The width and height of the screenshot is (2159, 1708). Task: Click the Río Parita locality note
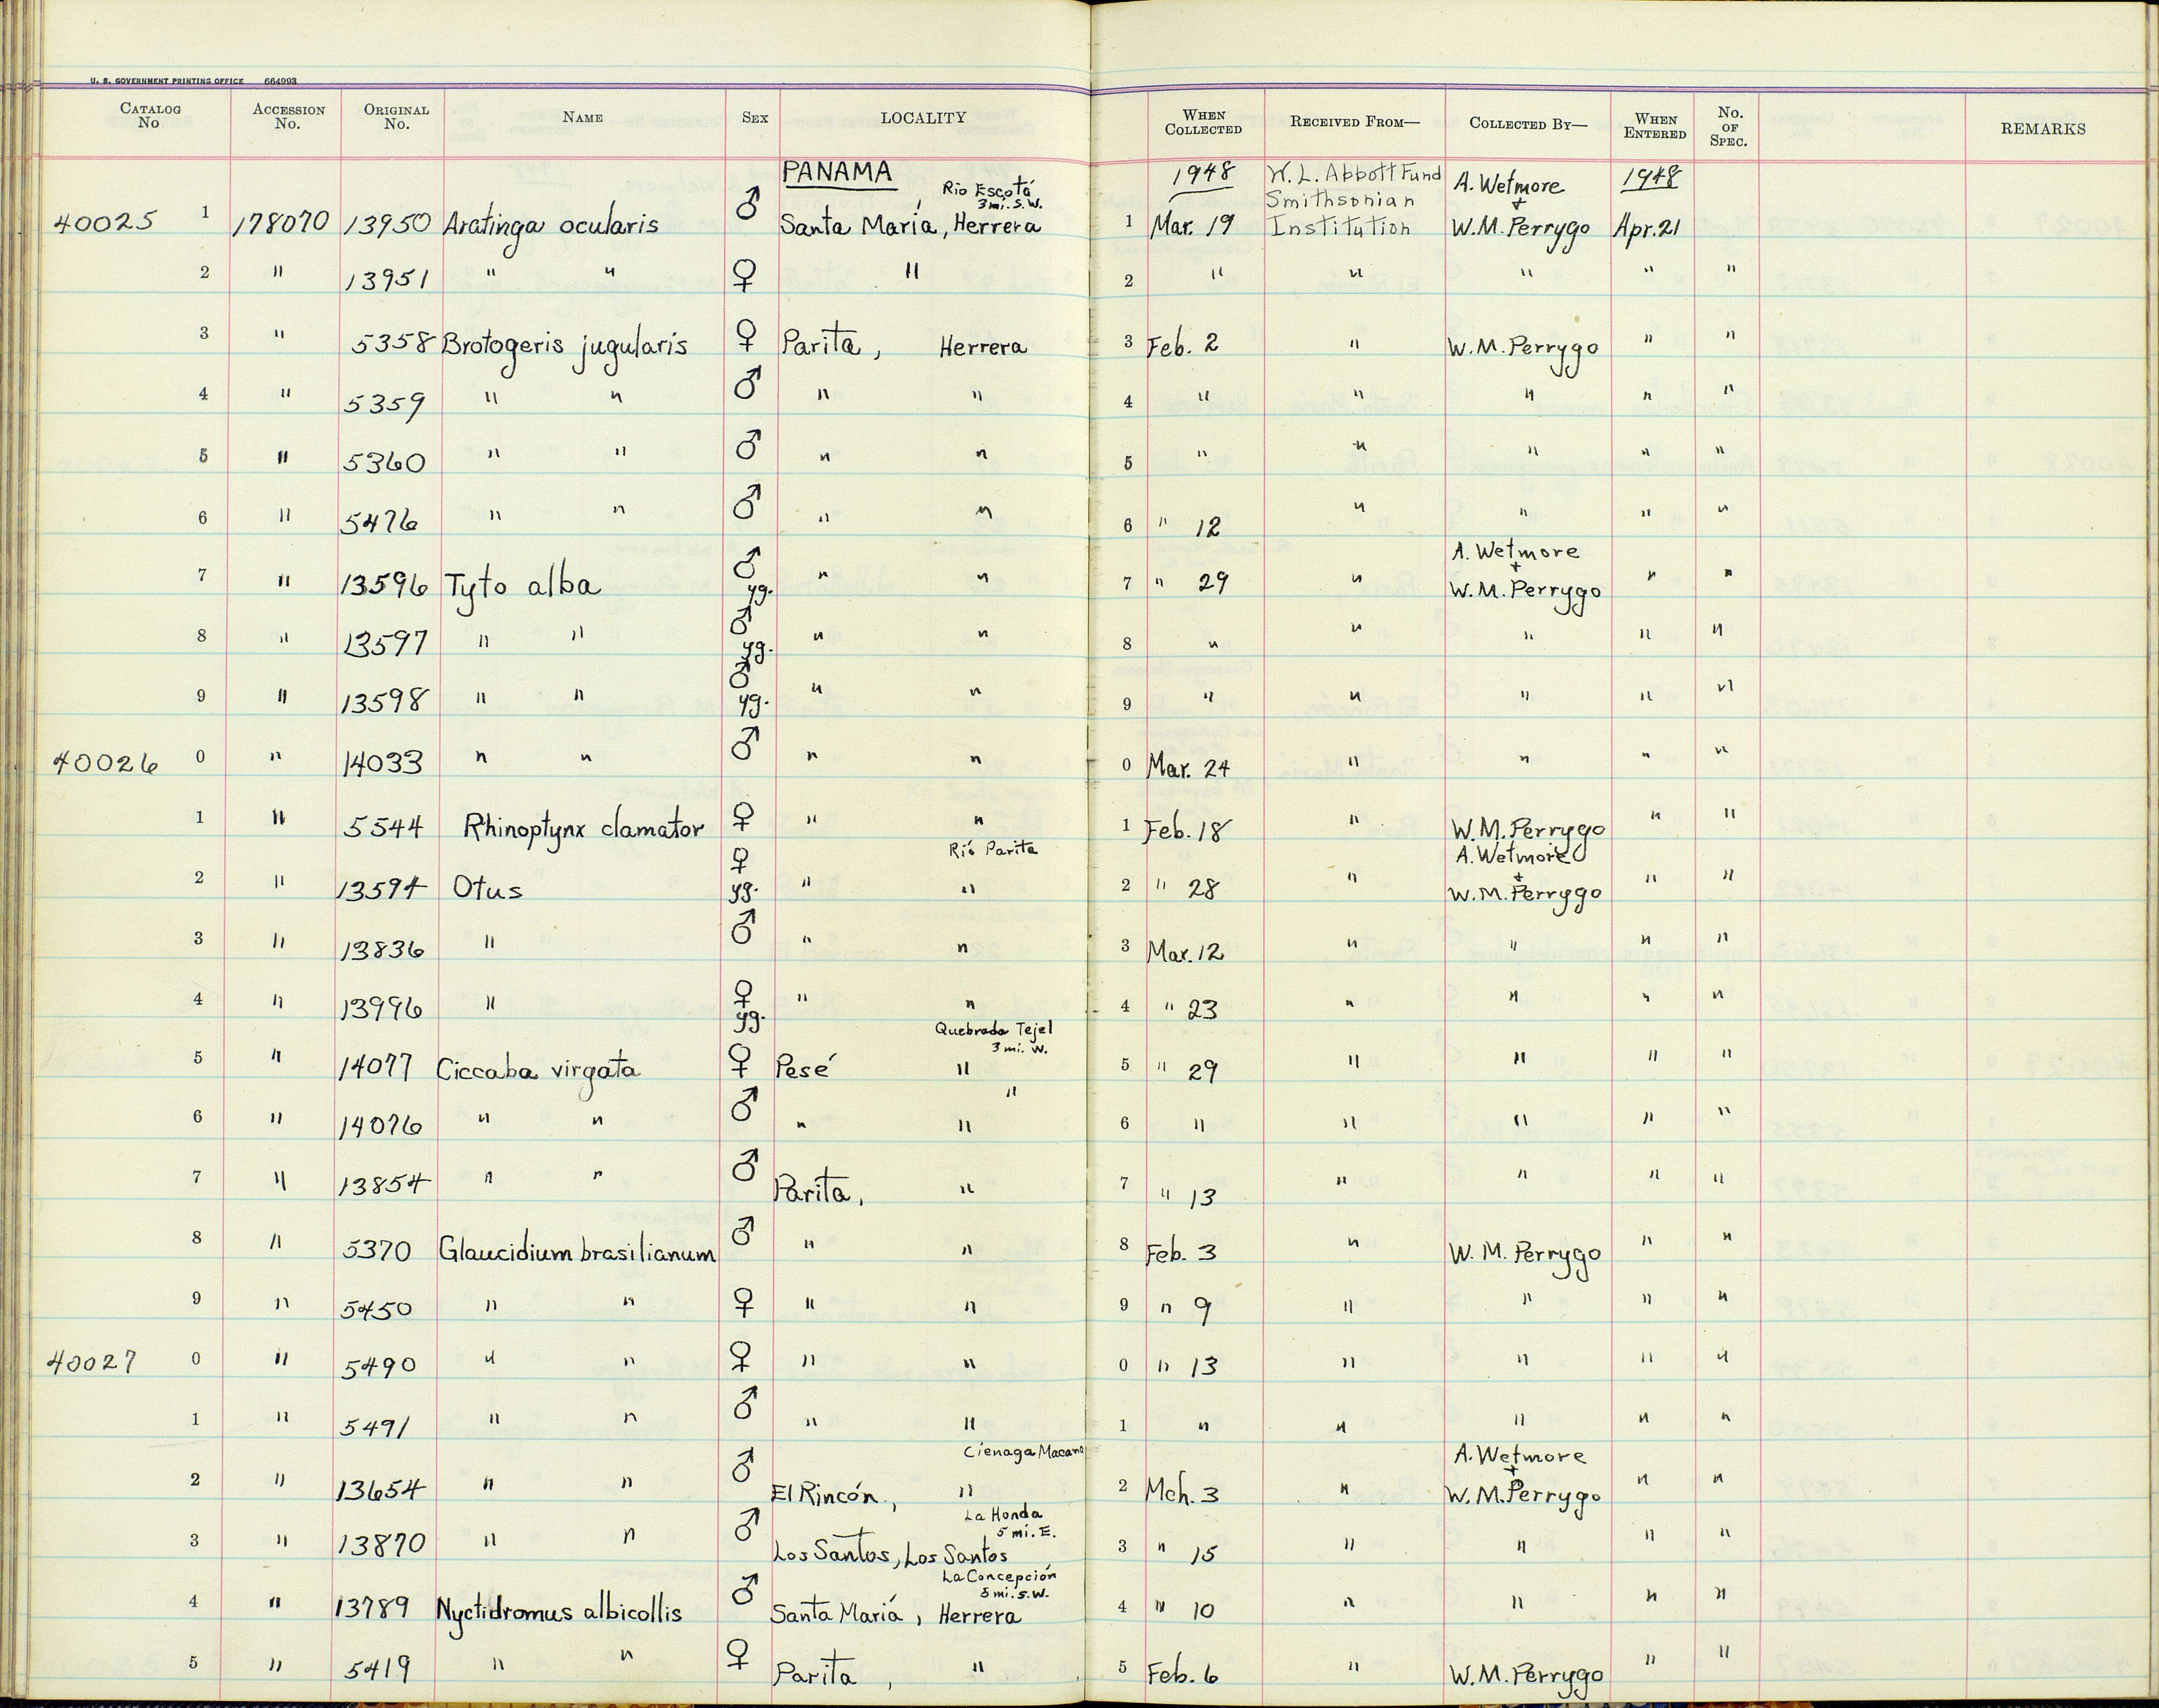pyautogui.click(x=992, y=849)
